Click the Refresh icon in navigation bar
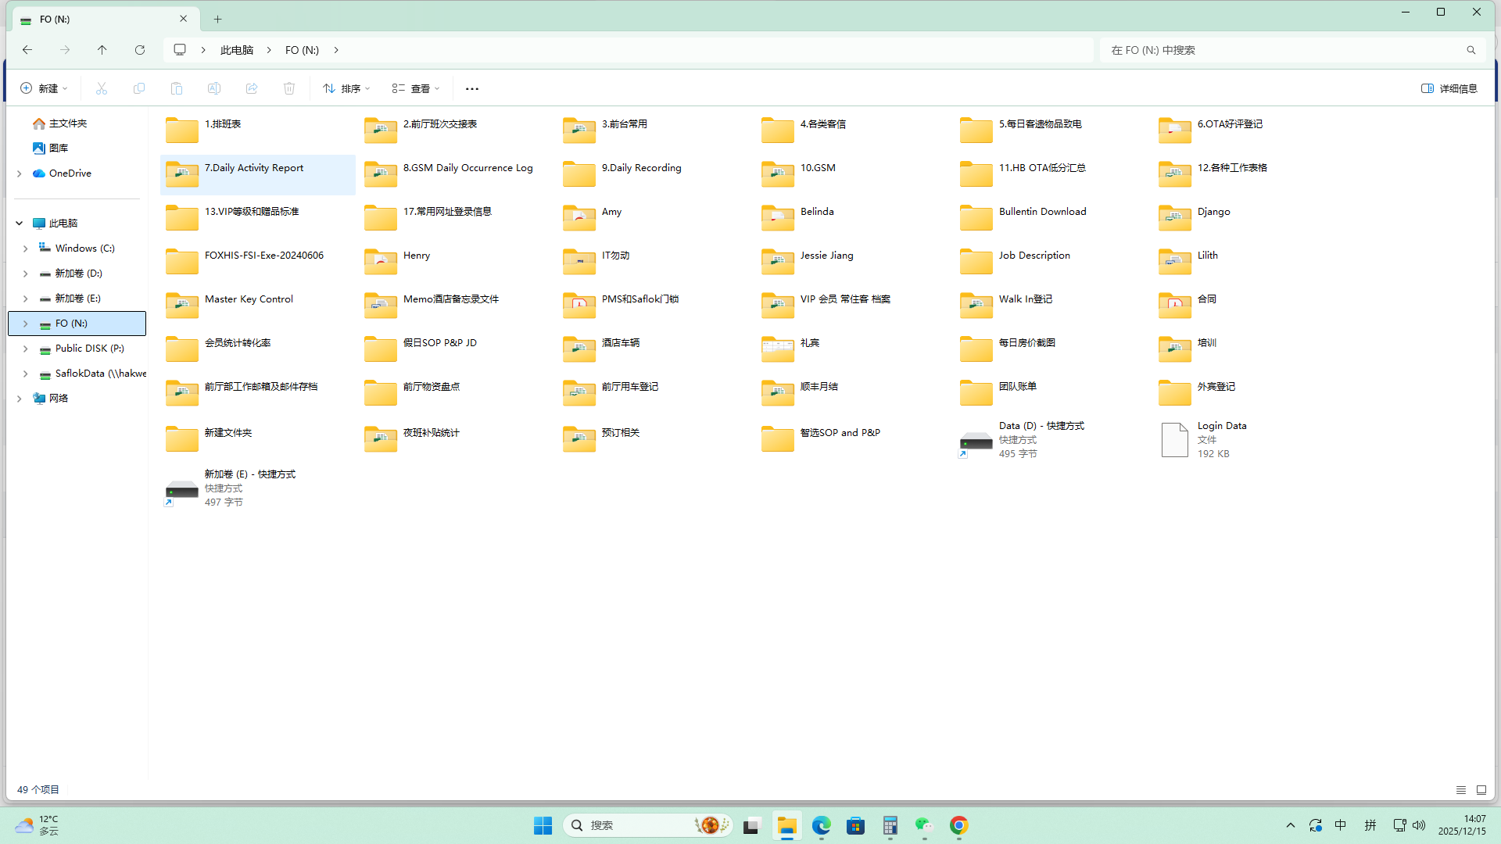The height and width of the screenshot is (844, 1501). [140, 50]
